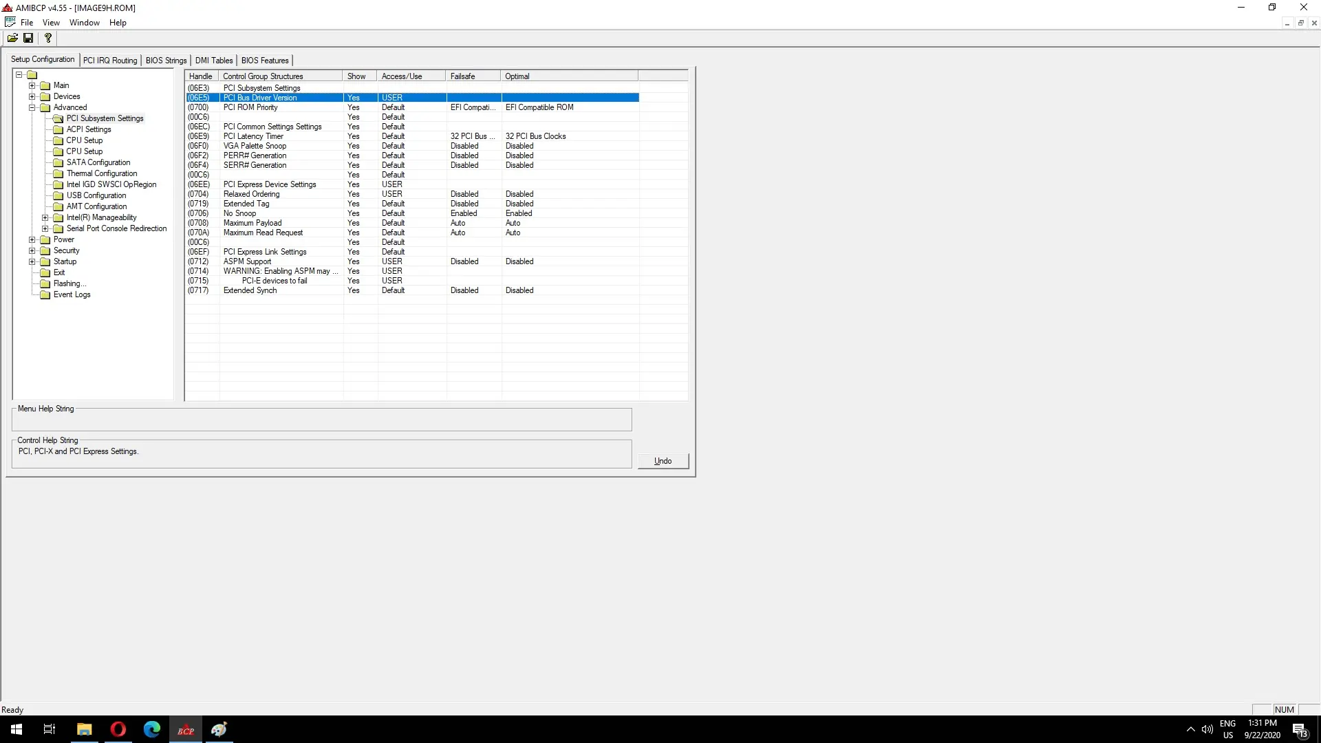
Task: Select the SATA Configuration folder icon
Action: coord(58,162)
